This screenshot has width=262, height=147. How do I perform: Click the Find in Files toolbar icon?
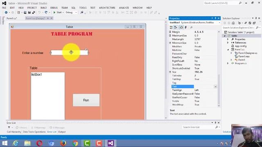coord(82,13)
